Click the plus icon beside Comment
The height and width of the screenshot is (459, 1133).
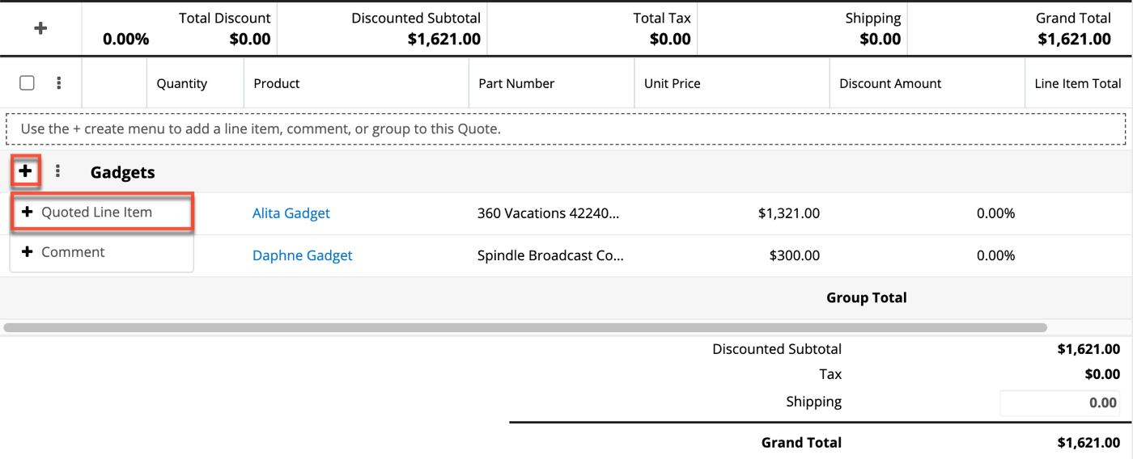28,252
